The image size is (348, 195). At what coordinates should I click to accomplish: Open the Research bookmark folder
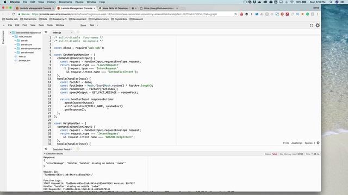pyautogui.click(x=136, y=19)
